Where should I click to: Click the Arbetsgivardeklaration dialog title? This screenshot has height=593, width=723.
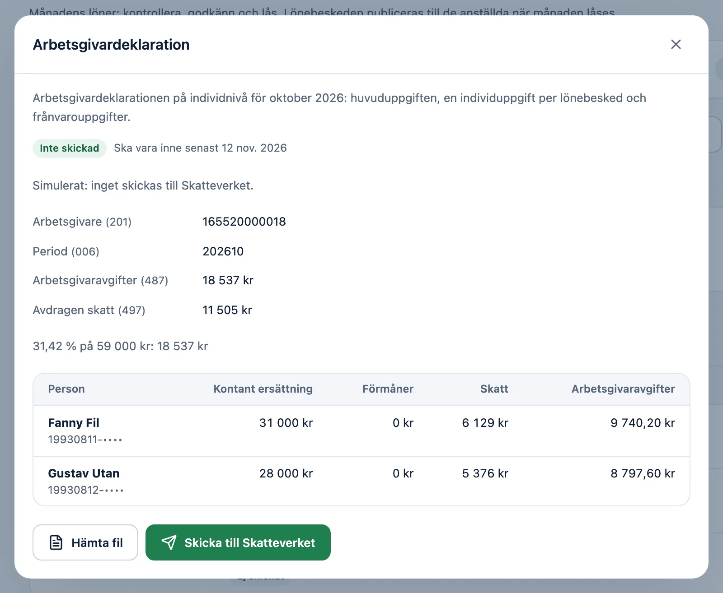pyautogui.click(x=111, y=45)
